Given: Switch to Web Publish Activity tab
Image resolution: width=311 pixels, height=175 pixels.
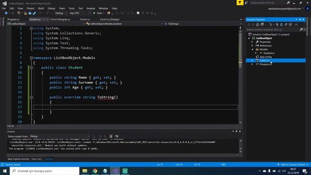Looking at the screenshot, I should click(x=18, y=159).
